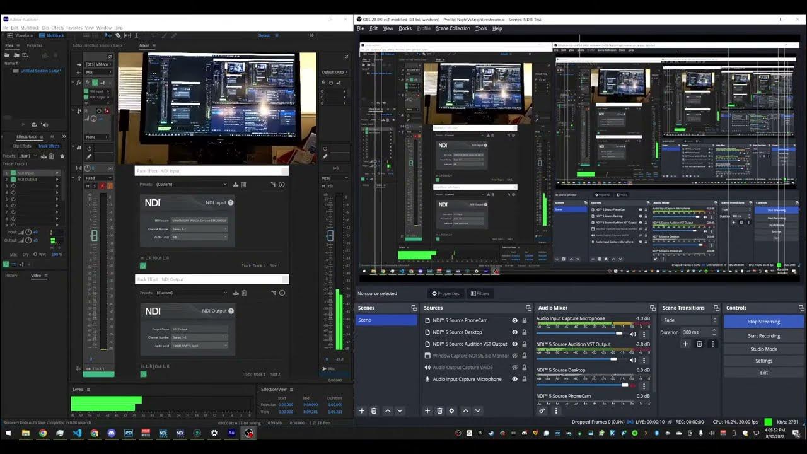The width and height of the screenshot is (807, 454).
Task: Open OBS Docks menu
Action: (x=405, y=28)
